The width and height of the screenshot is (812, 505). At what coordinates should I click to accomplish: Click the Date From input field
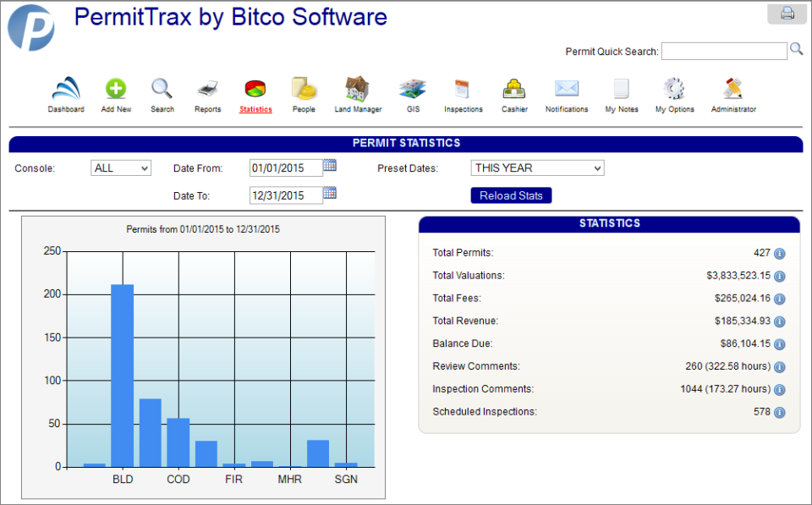[x=286, y=167]
